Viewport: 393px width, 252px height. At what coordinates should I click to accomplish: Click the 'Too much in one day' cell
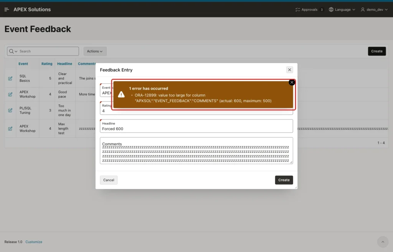point(64,110)
